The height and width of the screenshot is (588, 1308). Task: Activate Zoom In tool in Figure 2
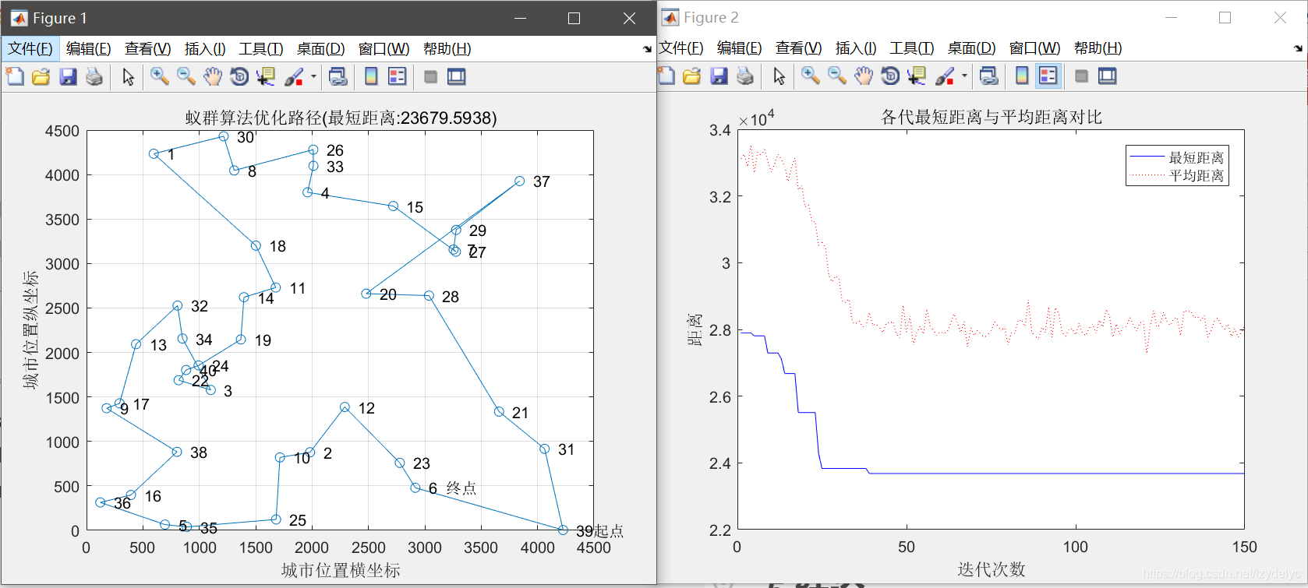[811, 76]
